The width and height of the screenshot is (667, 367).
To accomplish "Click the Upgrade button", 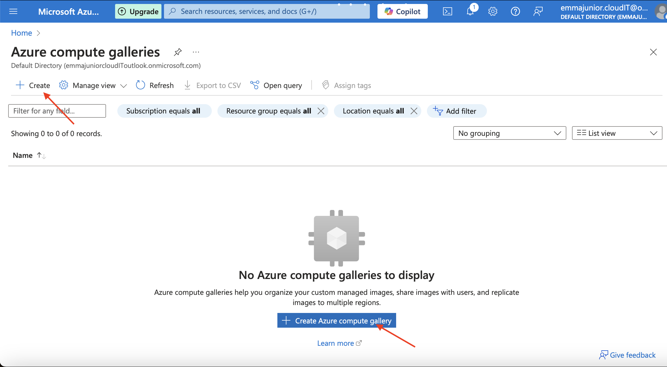I will pos(138,11).
